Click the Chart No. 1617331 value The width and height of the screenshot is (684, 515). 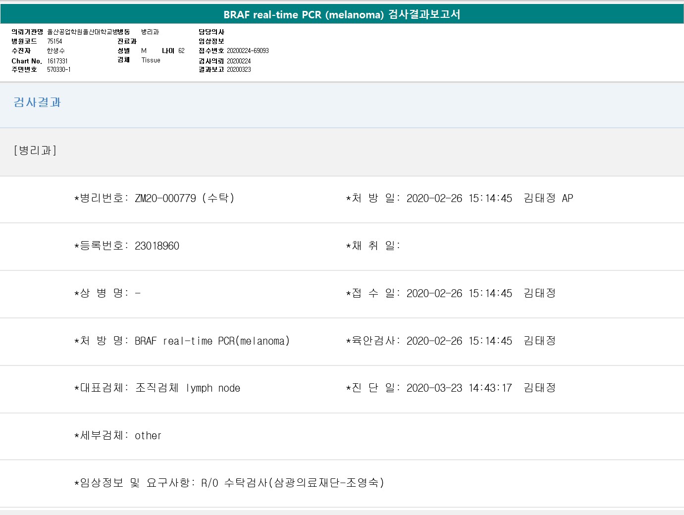[x=57, y=61]
